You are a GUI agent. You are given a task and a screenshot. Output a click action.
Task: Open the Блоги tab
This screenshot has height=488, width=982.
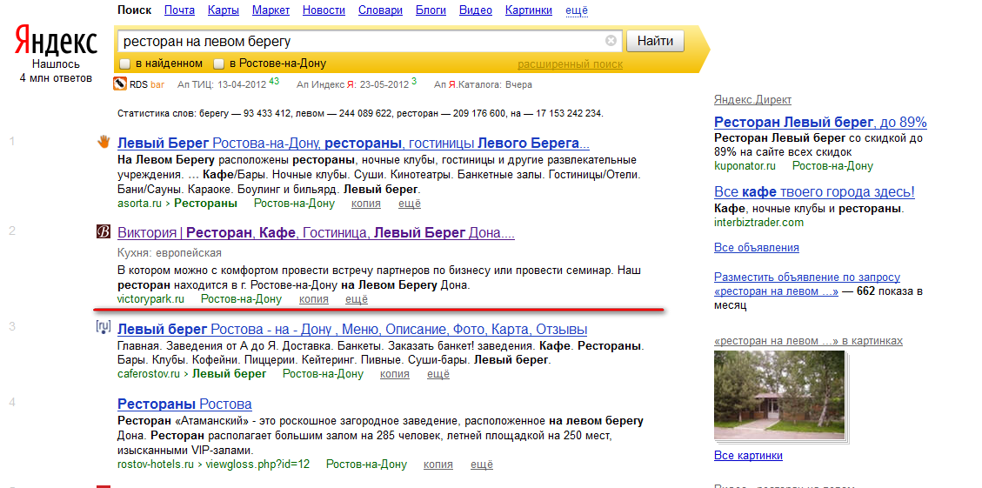pyautogui.click(x=431, y=10)
